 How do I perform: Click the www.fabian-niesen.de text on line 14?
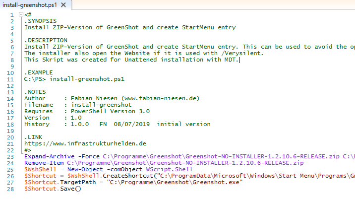(x=160, y=98)
